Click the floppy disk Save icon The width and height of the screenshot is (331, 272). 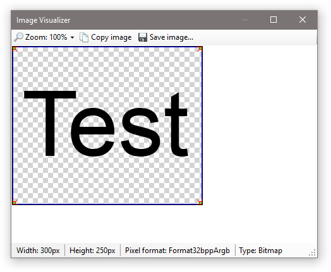point(143,37)
